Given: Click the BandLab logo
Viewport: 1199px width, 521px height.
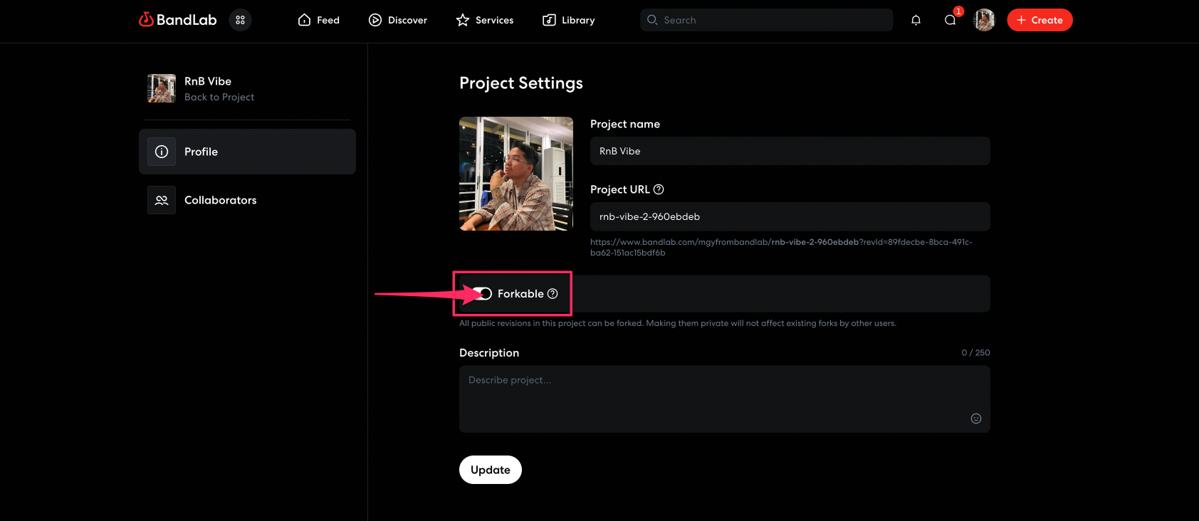Looking at the screenshot, I should (x=178, y=20).
